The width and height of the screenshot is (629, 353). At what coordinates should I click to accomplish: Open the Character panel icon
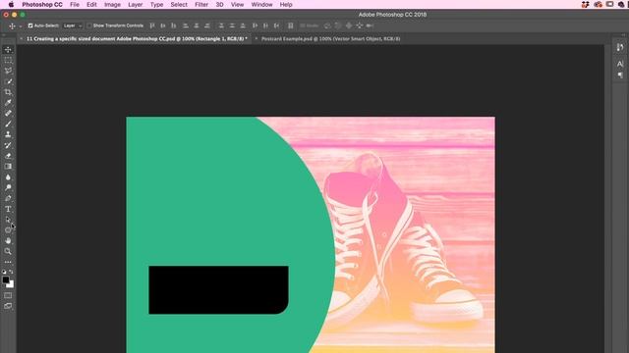(x=620, y=64)
